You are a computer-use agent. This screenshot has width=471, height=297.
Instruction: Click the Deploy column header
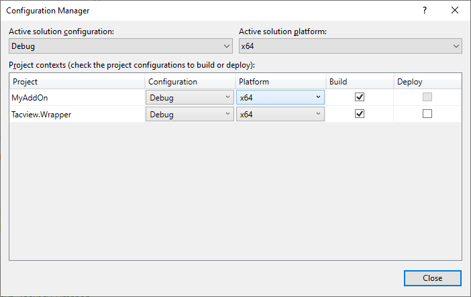427,81
